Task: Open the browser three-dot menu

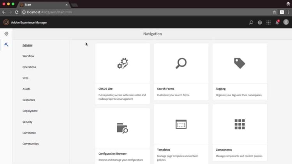Action: tap(288, 12)
